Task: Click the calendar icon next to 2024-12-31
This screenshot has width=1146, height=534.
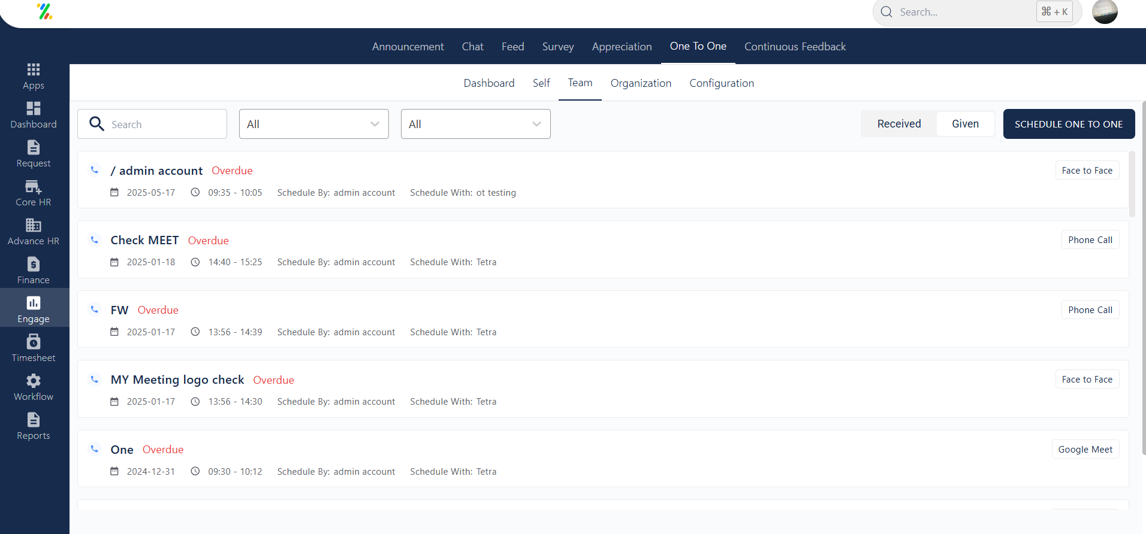Action: pos(114,471)
